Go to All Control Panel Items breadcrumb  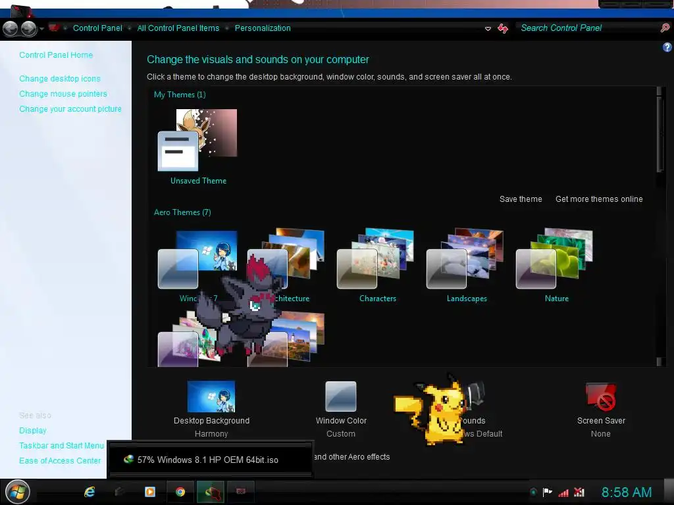click(178, 28)
